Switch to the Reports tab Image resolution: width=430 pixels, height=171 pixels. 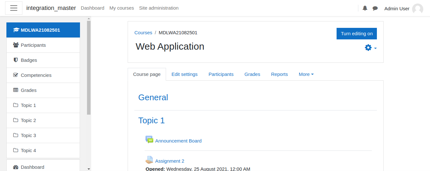pyautogui.click(x=280, y=74)
